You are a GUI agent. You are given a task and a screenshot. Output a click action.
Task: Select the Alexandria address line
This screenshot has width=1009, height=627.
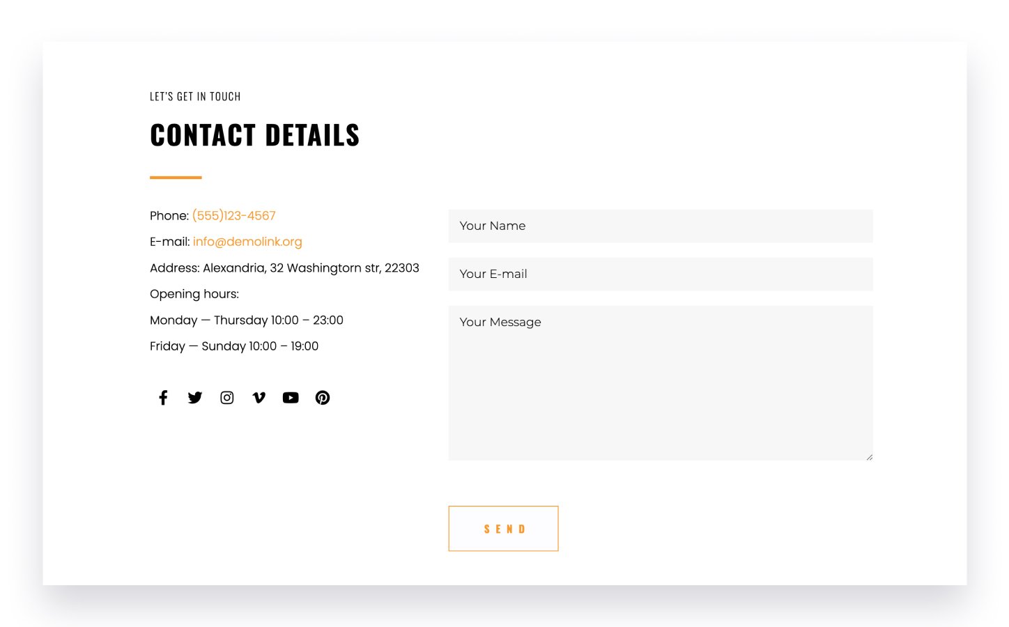tap(284, 268)
